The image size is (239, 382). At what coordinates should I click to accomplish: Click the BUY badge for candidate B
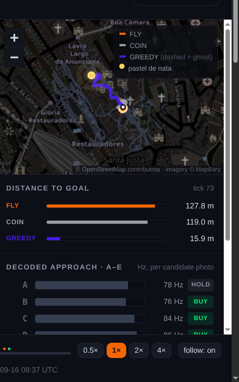201,302
